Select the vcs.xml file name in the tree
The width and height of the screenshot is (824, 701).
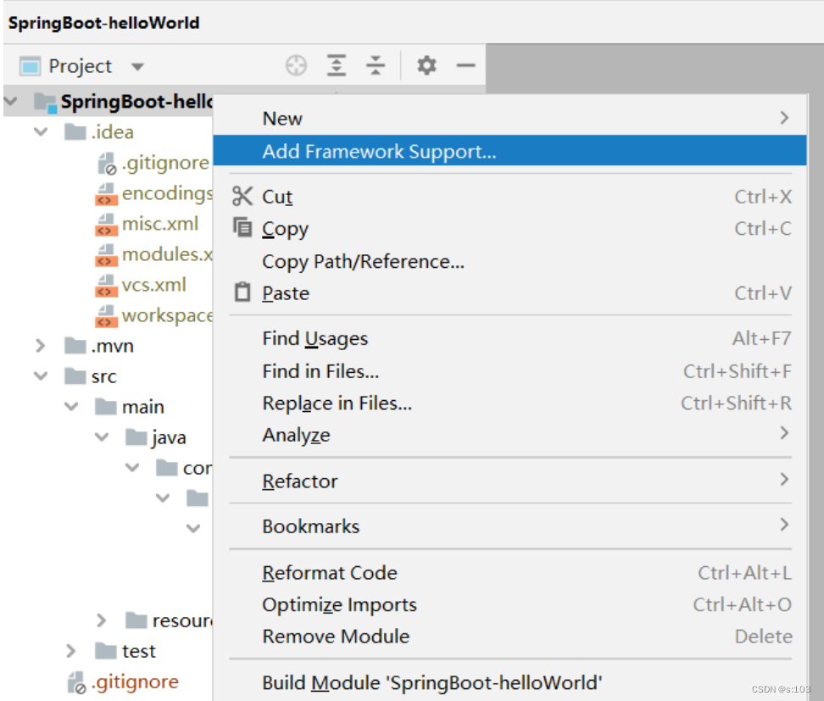pos(154,285)
